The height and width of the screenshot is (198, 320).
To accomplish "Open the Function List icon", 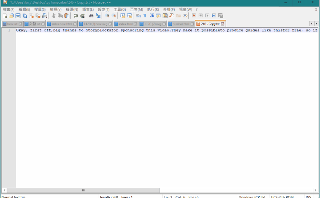I will click(x=172, y=16).
